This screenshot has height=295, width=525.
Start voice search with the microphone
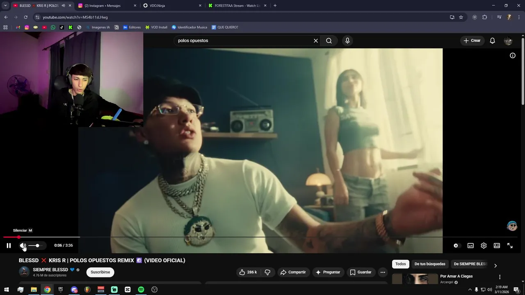347,41
